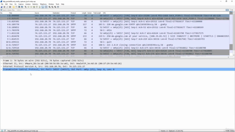Go forward in packet history with the right arrow
The height and width of the screenshot is (132, 235).
click(31, 7)
